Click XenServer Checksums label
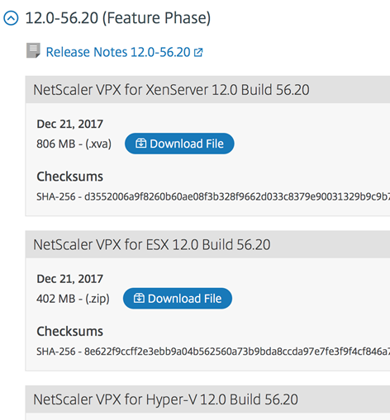390x420 pixels. tap(70, 177)
